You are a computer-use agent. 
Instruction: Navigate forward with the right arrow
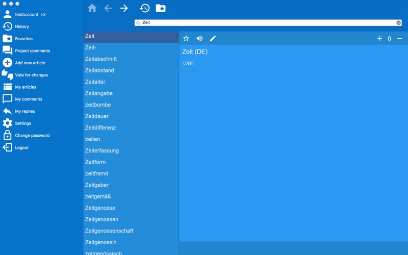(124, 8)
